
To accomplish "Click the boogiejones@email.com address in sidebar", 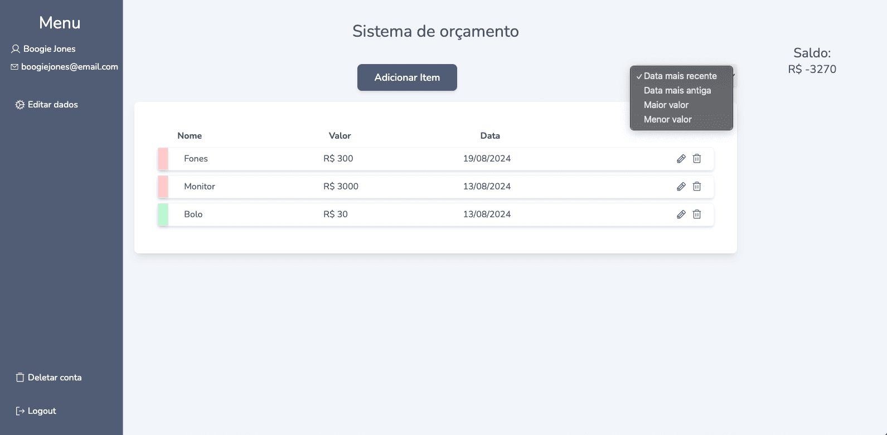I will coord(70,67).
